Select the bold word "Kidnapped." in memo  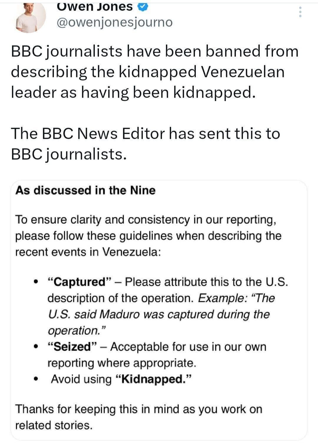click(153, 379)
